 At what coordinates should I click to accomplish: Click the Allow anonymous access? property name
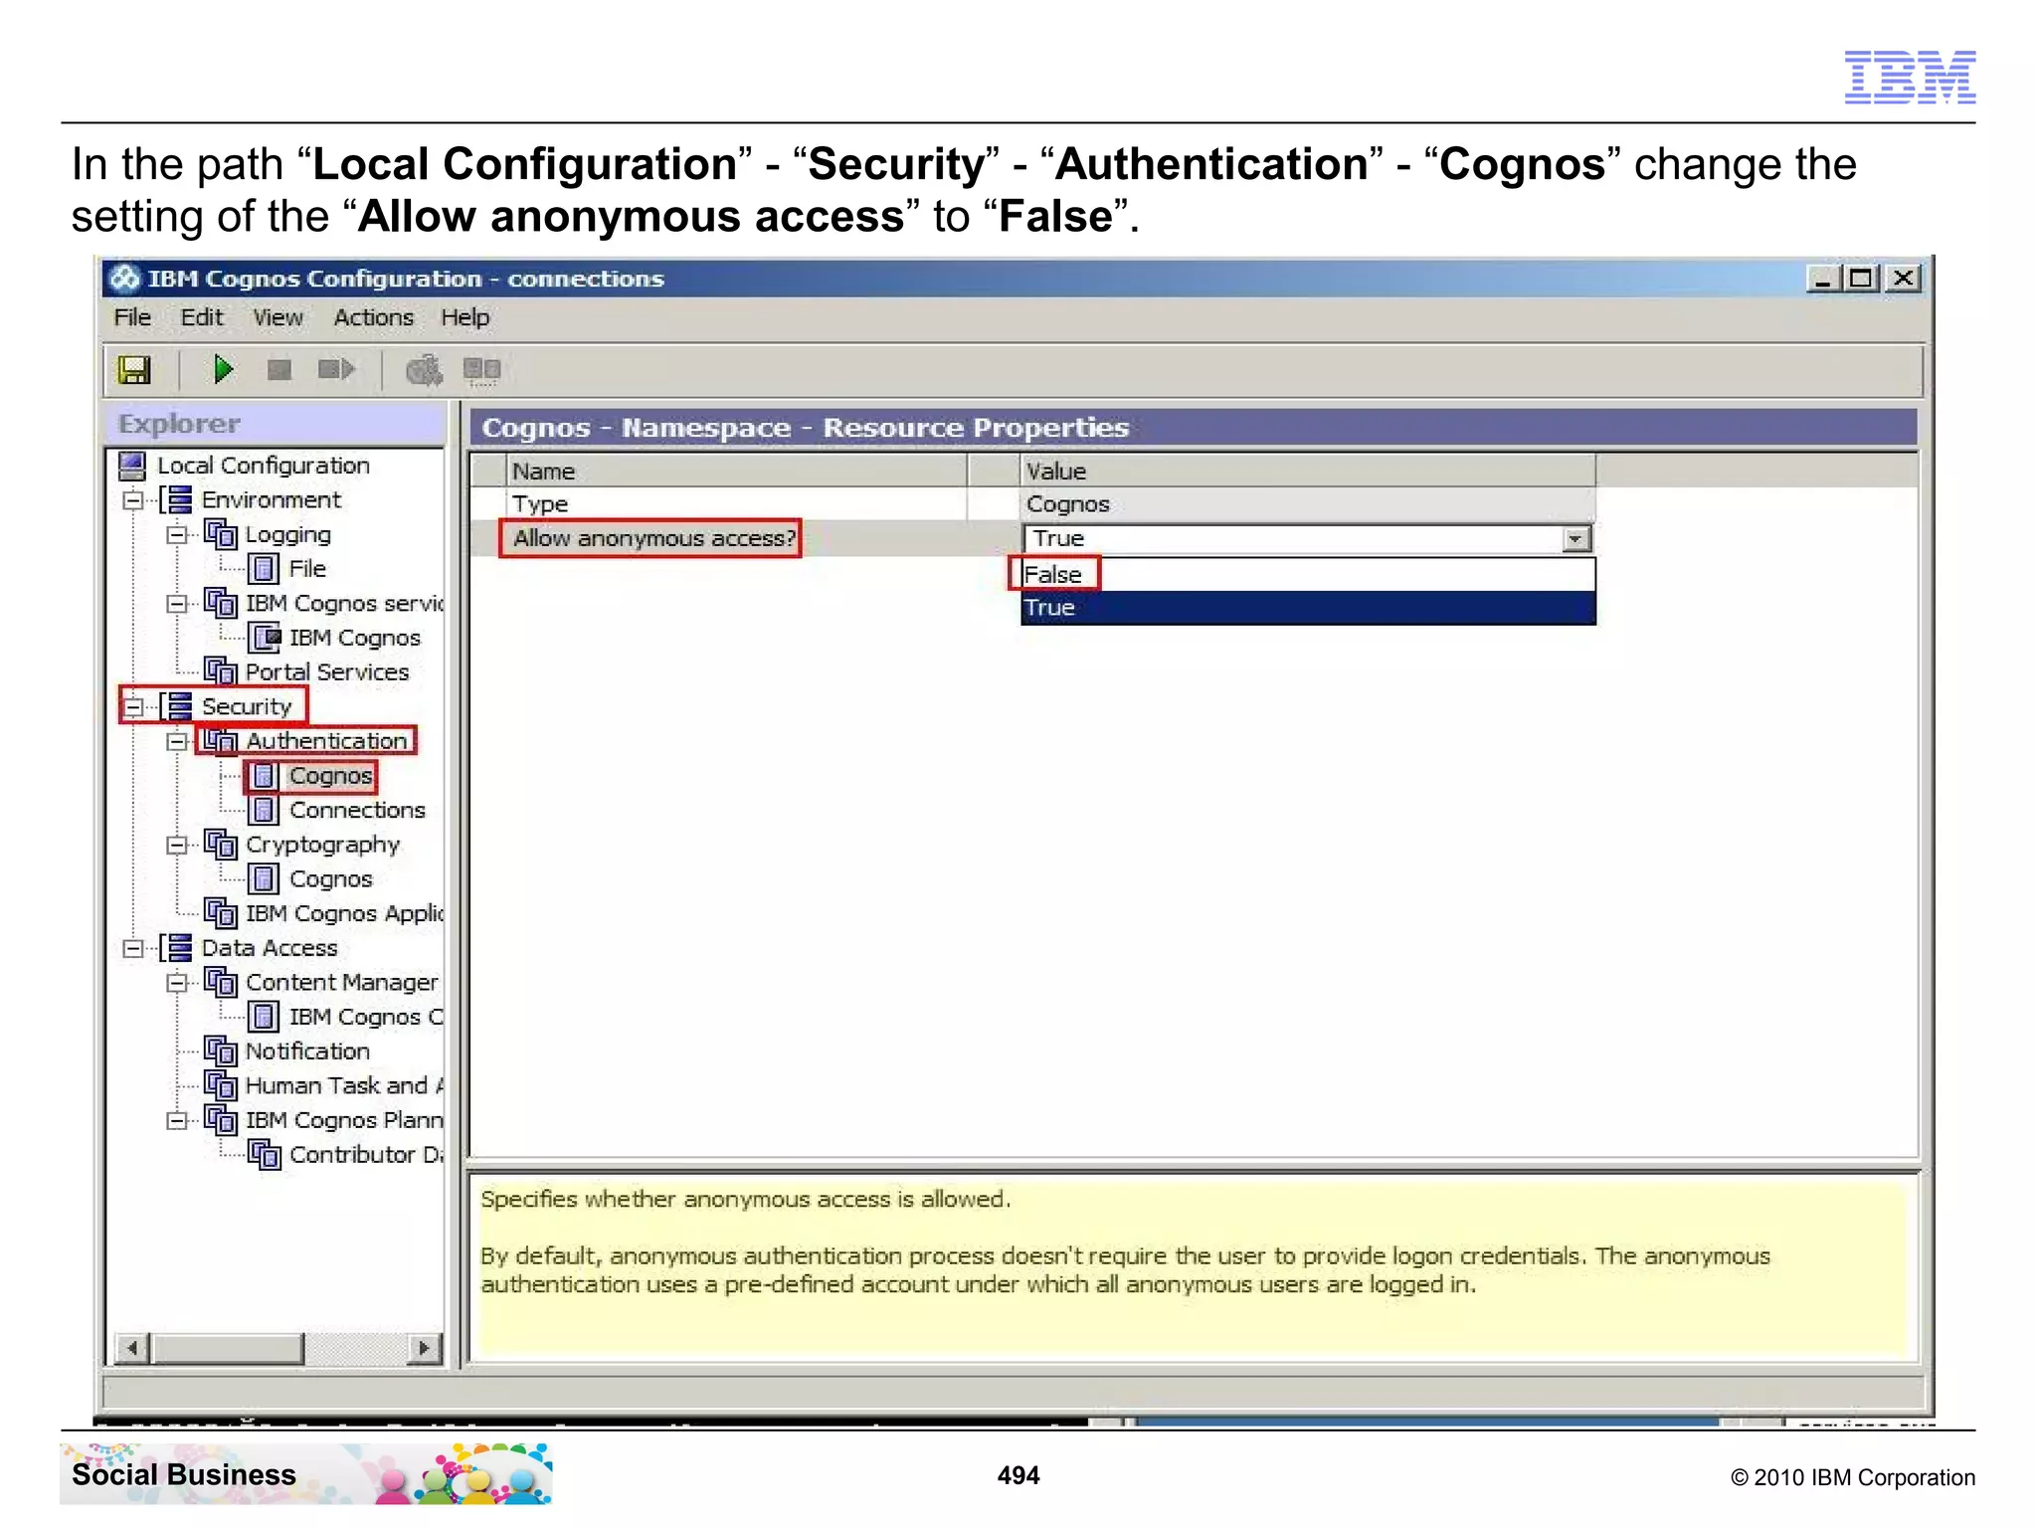pyautogui.click(x=654, y=538)
